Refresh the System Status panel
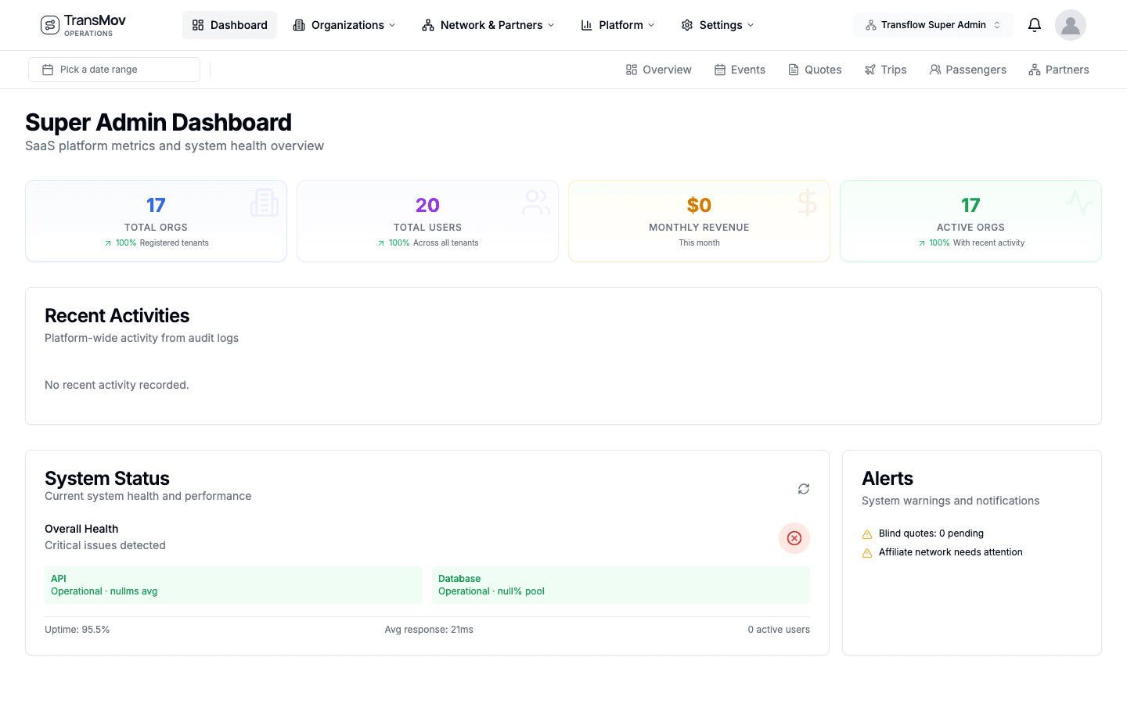 pos(804,488)
